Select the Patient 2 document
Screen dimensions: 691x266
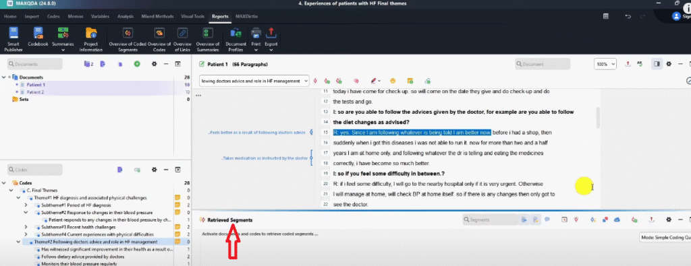click(36, 92)
